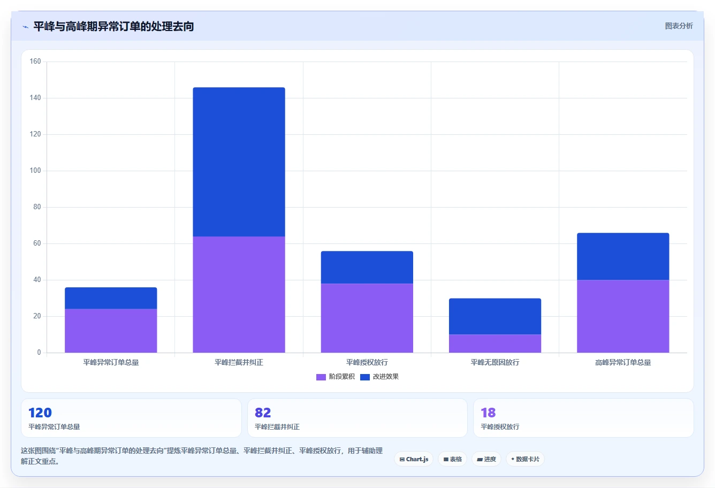Click the blue segment of 平峰异常订单总量 bar

pos(111,298)
